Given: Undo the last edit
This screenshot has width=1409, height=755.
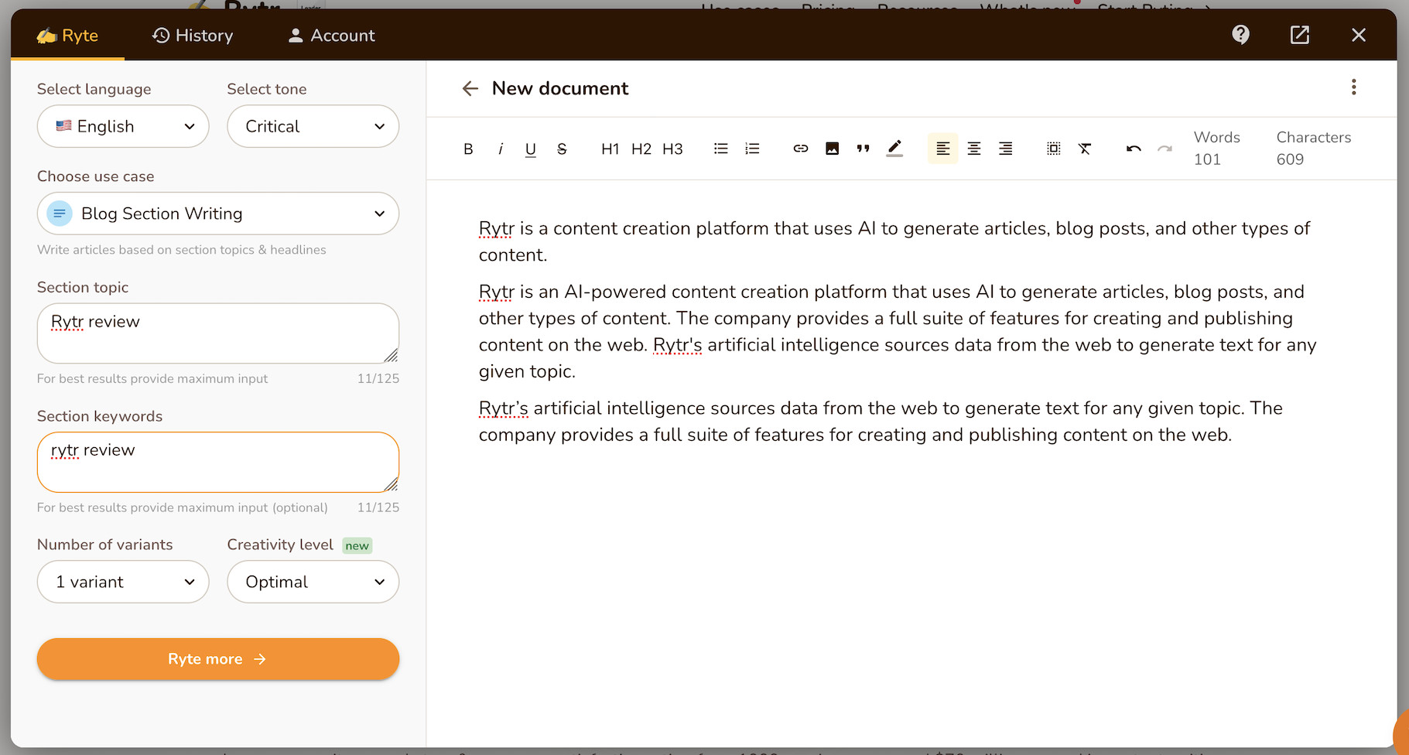Looking at the screenshot, I should pos(1134,149).
